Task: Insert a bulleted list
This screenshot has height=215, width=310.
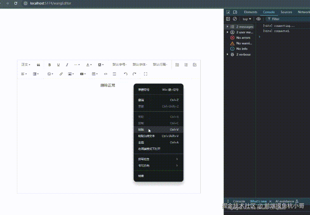Action: pyautogui.click(x=177, y=65)
